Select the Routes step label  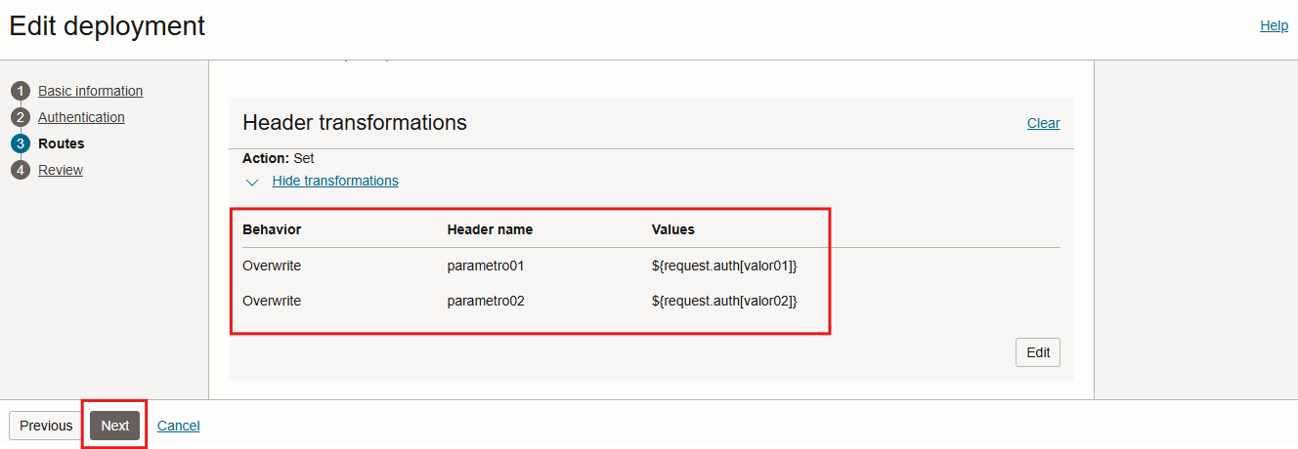click(x=61, y=143)
